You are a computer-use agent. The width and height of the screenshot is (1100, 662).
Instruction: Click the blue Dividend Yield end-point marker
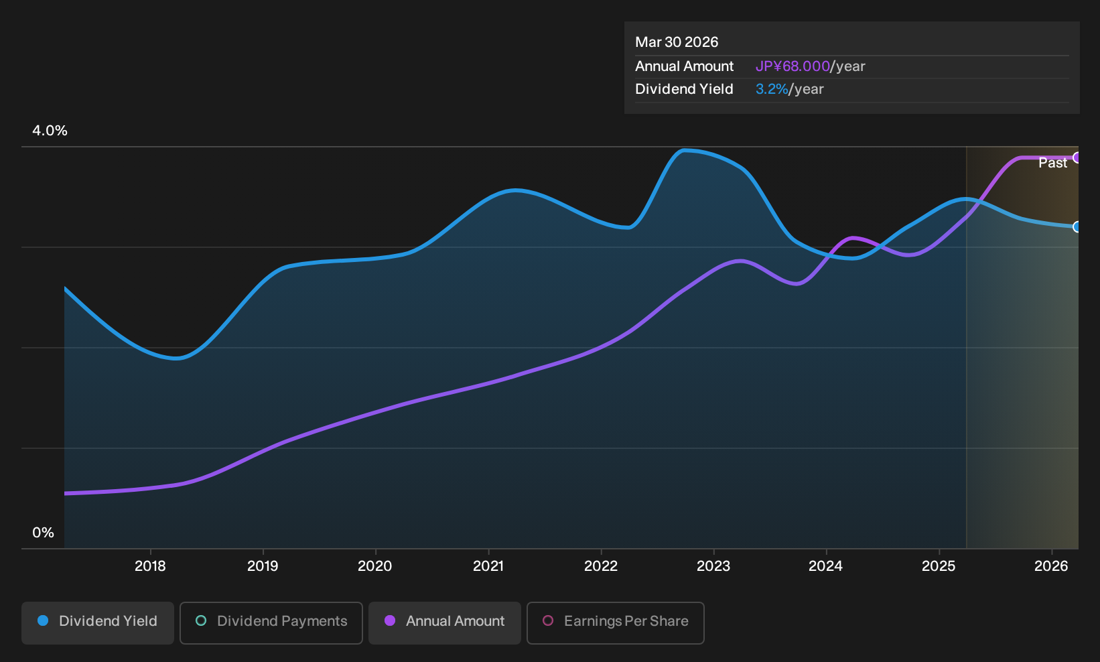(x=1077, y=226)
